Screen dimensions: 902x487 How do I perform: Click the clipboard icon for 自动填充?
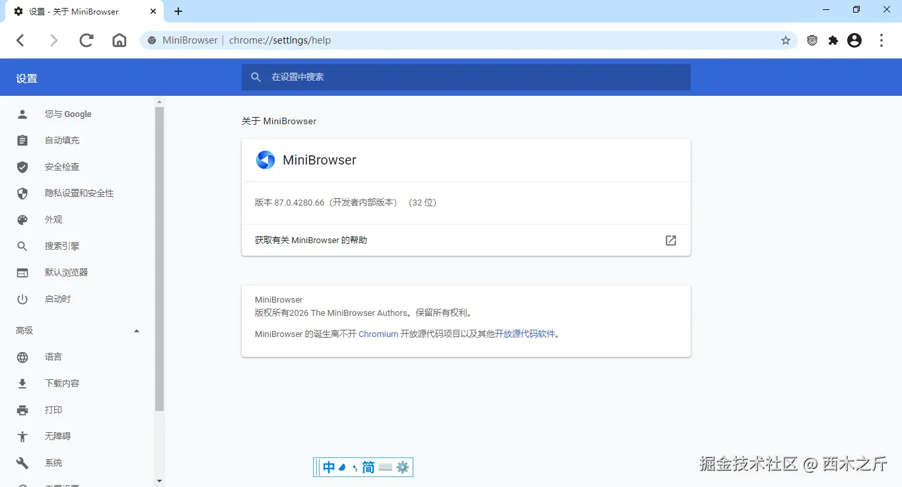tap(22, 141)
